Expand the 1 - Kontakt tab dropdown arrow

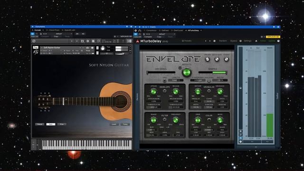[x=43, y=30]
